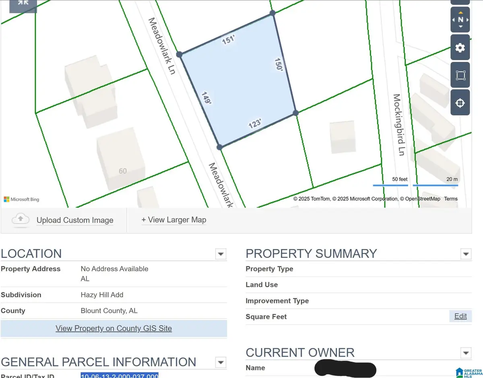Click the Microsoft Bing logo
This screenshot has width=483, height=378.
22,199
